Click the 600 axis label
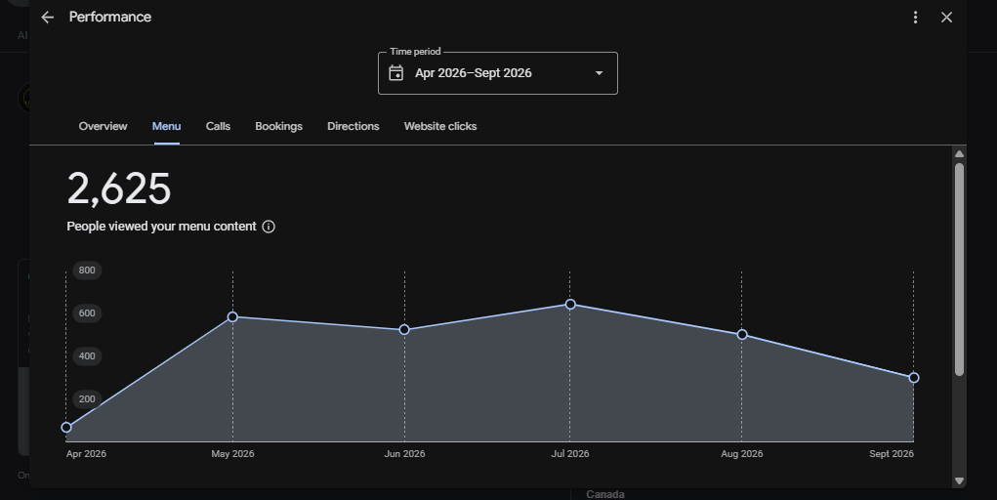This screenshot has height=500, width=997. click(x=87, y=312)
